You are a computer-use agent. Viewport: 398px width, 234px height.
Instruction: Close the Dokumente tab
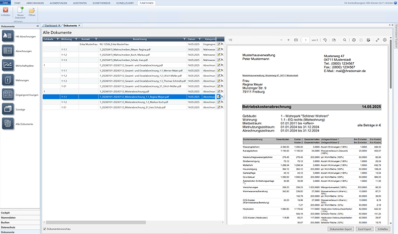[x=79, y=25]
